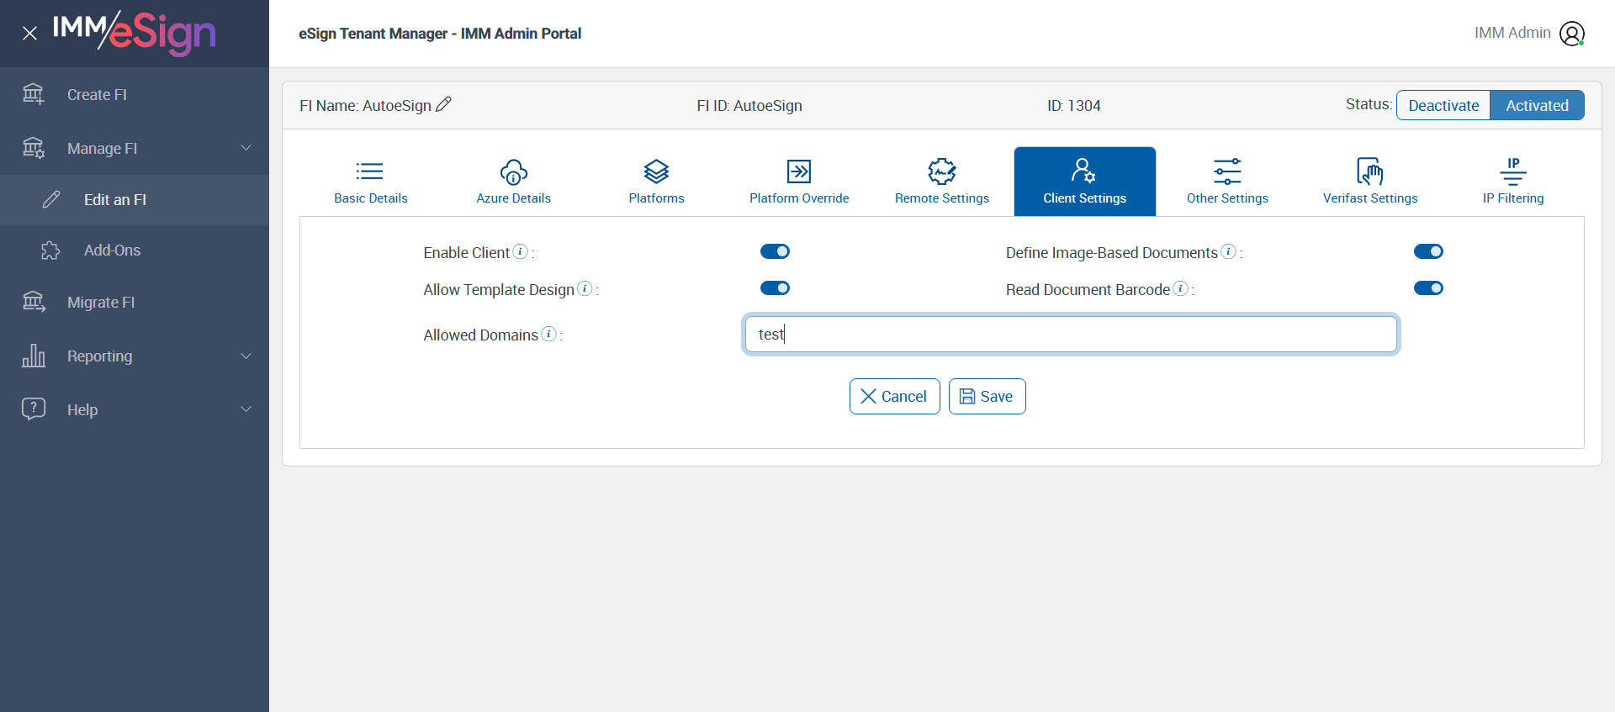The height and width of the screenshot is (712, 1615).
Task: Show info for Define Image-Based Documents
Action: pos(1229,251)
